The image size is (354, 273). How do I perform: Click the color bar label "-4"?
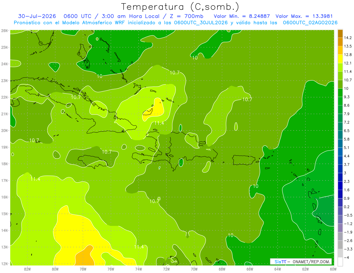point(347,257)
